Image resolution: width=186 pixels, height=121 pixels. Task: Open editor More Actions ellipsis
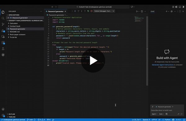coord(145,11)
